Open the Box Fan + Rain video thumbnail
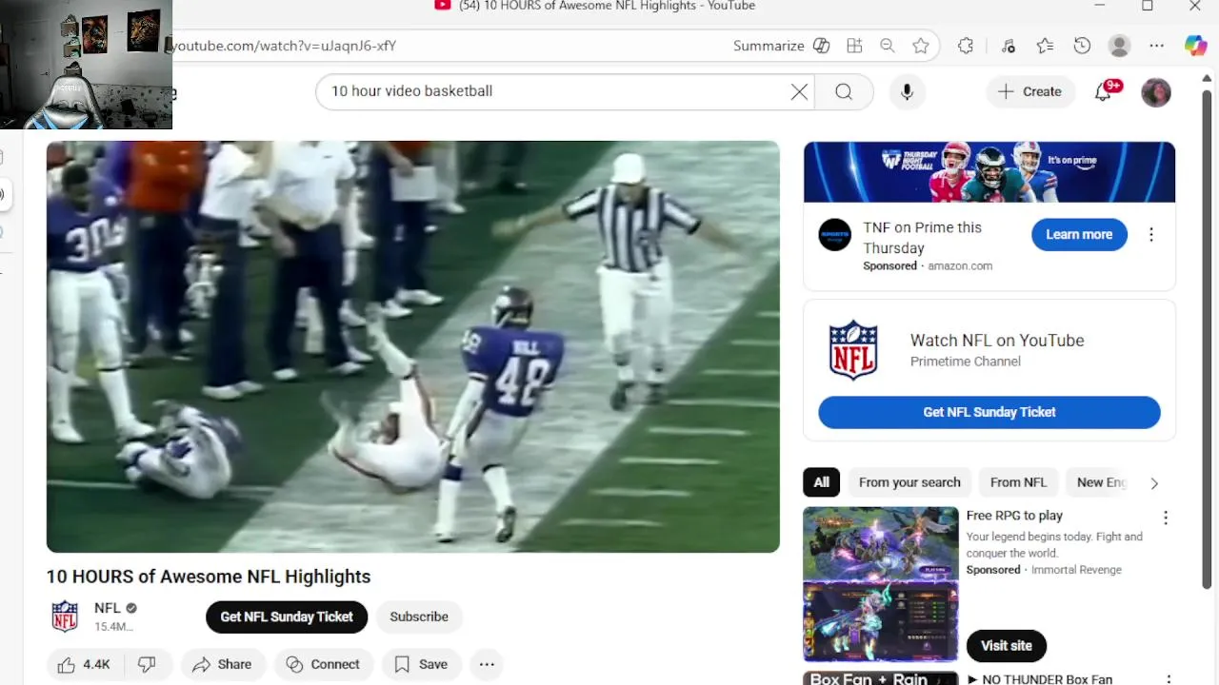The image size is (1219, 685). coord(881,677)
